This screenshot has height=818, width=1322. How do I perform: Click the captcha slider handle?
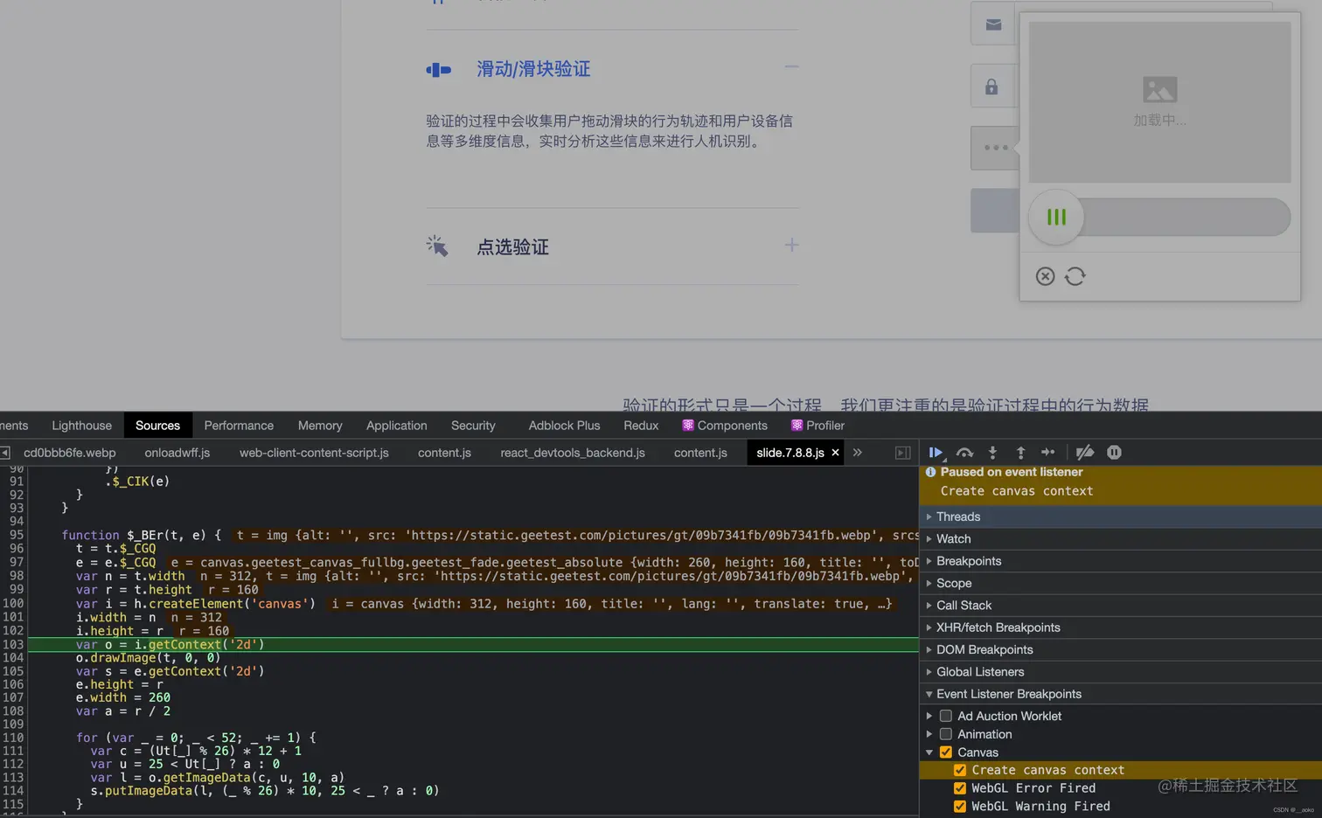(x=1056, y=217)
